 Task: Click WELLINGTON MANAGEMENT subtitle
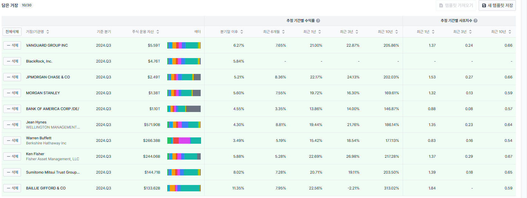click(53, 127)
